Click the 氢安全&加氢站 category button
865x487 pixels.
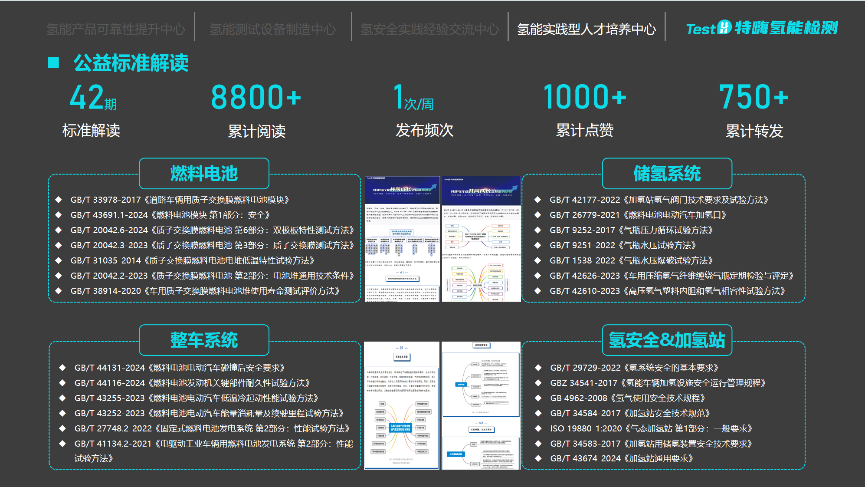point(667,340)
